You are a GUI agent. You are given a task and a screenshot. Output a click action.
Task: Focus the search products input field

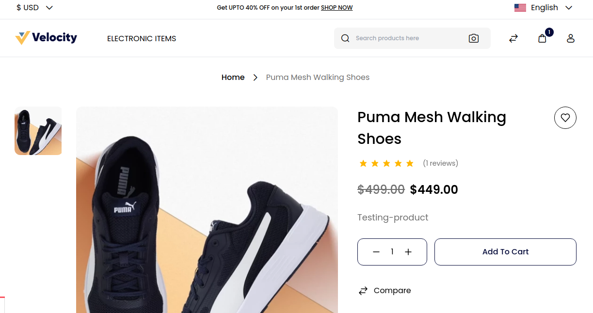[407, 38]
